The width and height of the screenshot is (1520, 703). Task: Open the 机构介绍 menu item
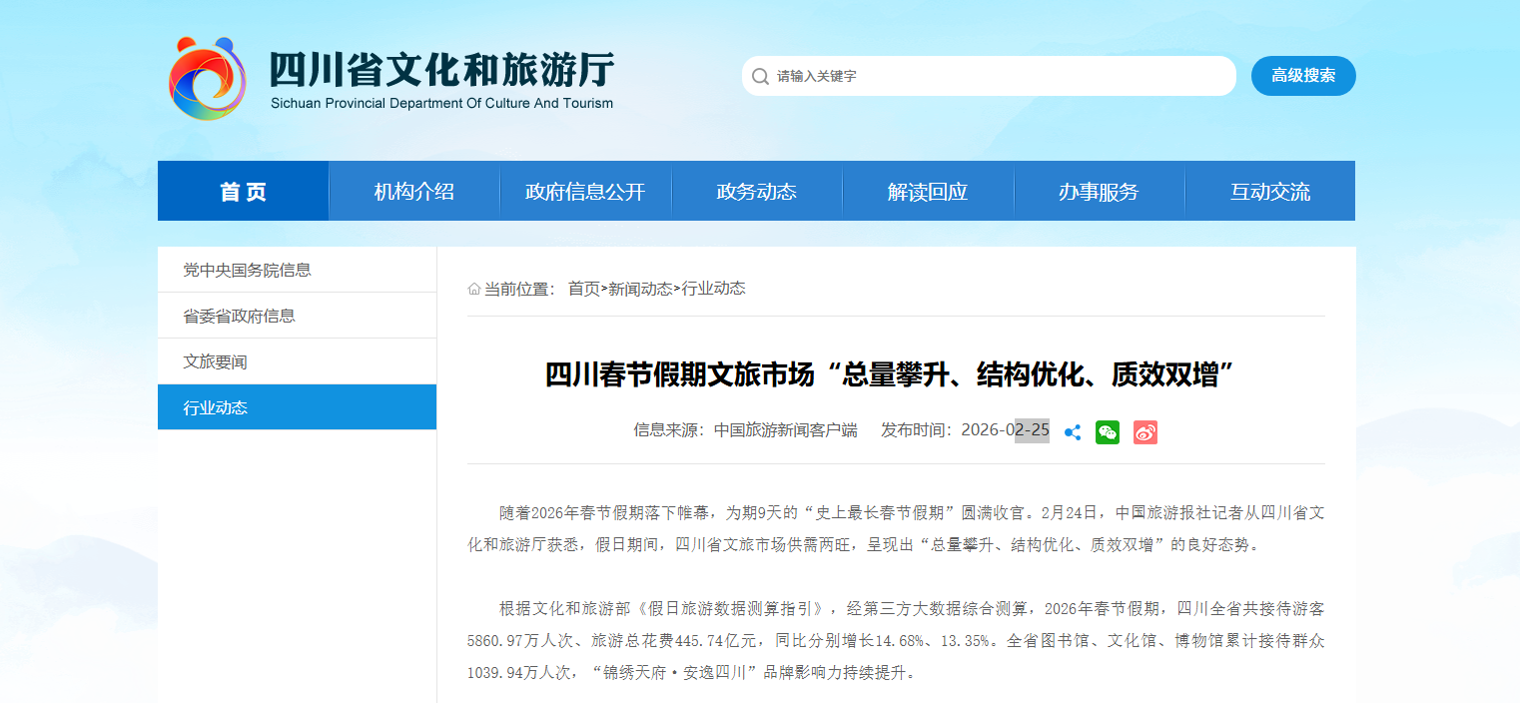point(414,192)
